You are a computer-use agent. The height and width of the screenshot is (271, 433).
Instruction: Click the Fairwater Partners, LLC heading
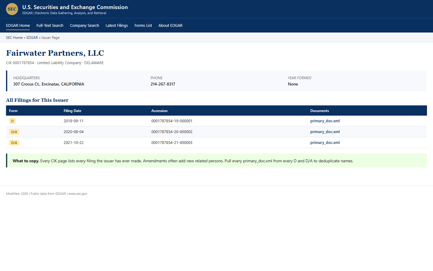coord(55,53)
